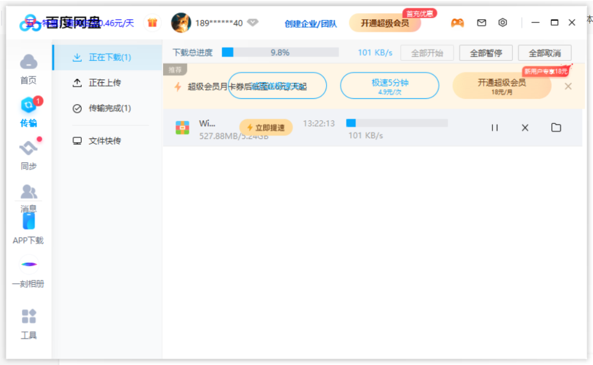
Task: Dismiss the promotion banner
Action: click(568, 87)
